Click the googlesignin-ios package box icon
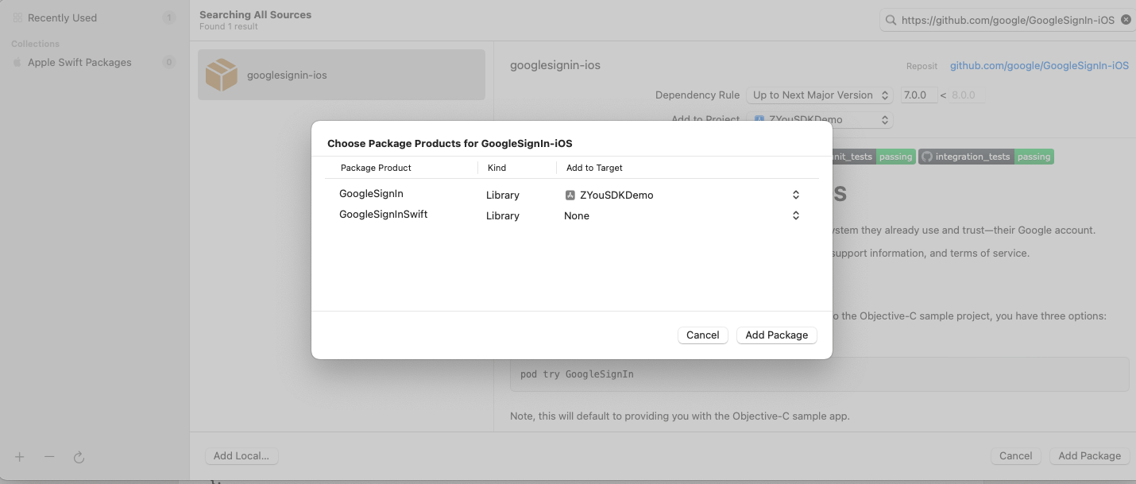 pyautogui.click(x=222, y=76)
